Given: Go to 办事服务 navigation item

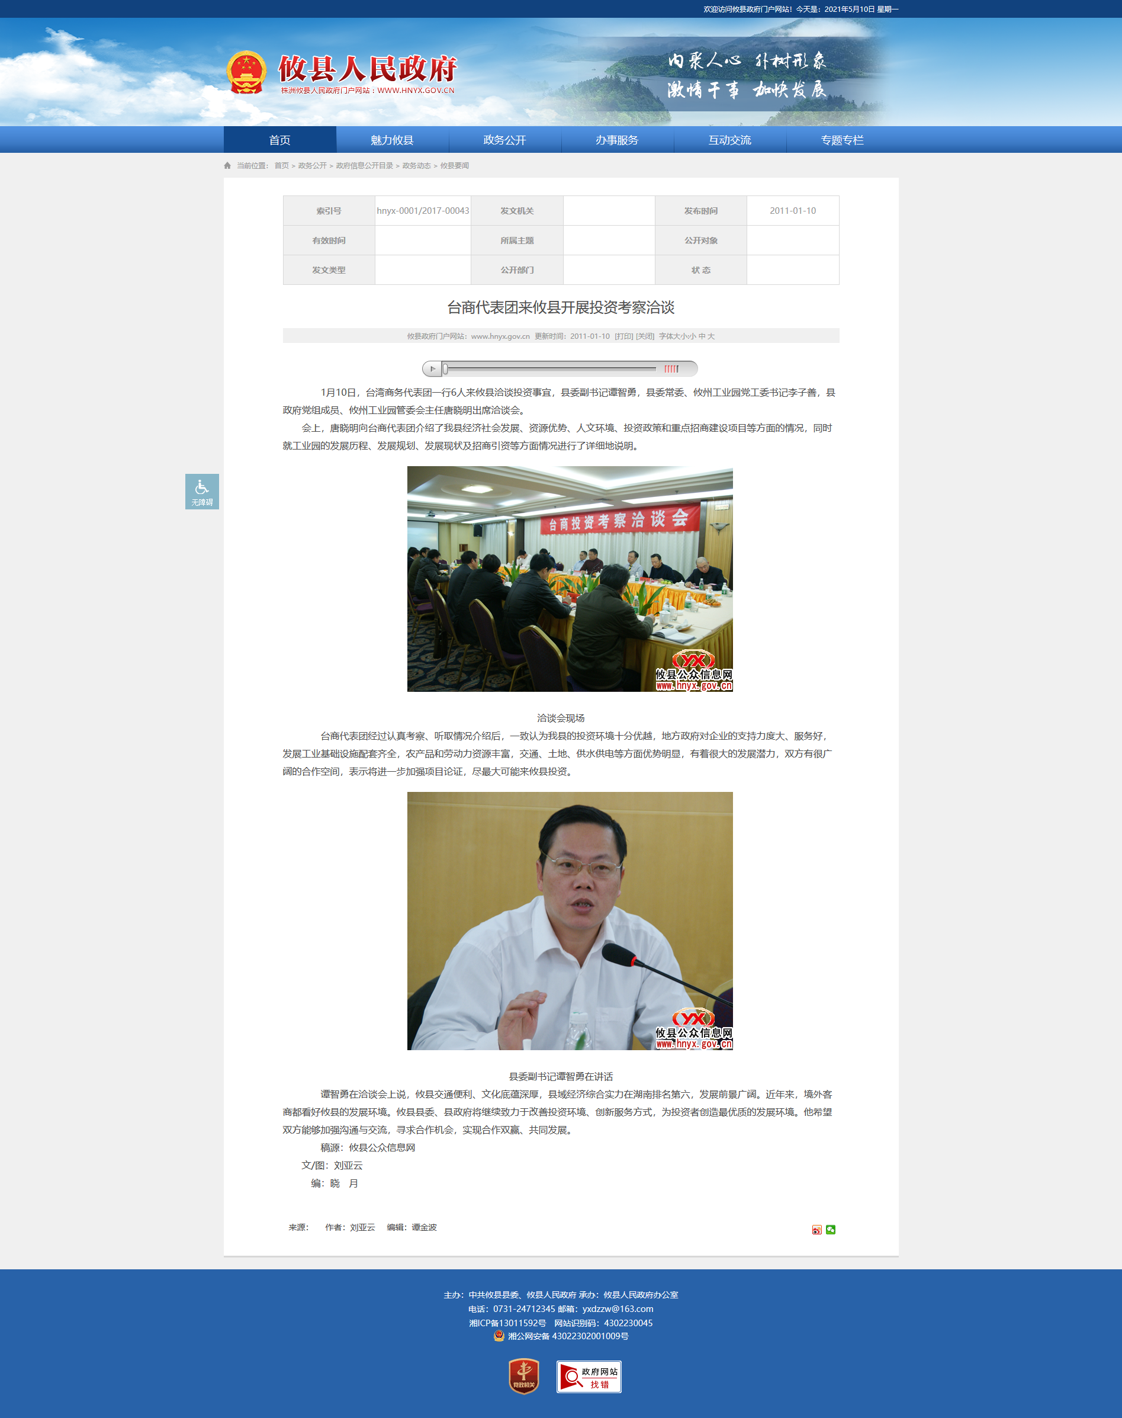Looking at the screenshot, I should (617, 140).
